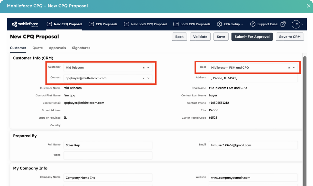
Task: Open the CPQ Proposals menu item
Action: click(x=103, y=24)
